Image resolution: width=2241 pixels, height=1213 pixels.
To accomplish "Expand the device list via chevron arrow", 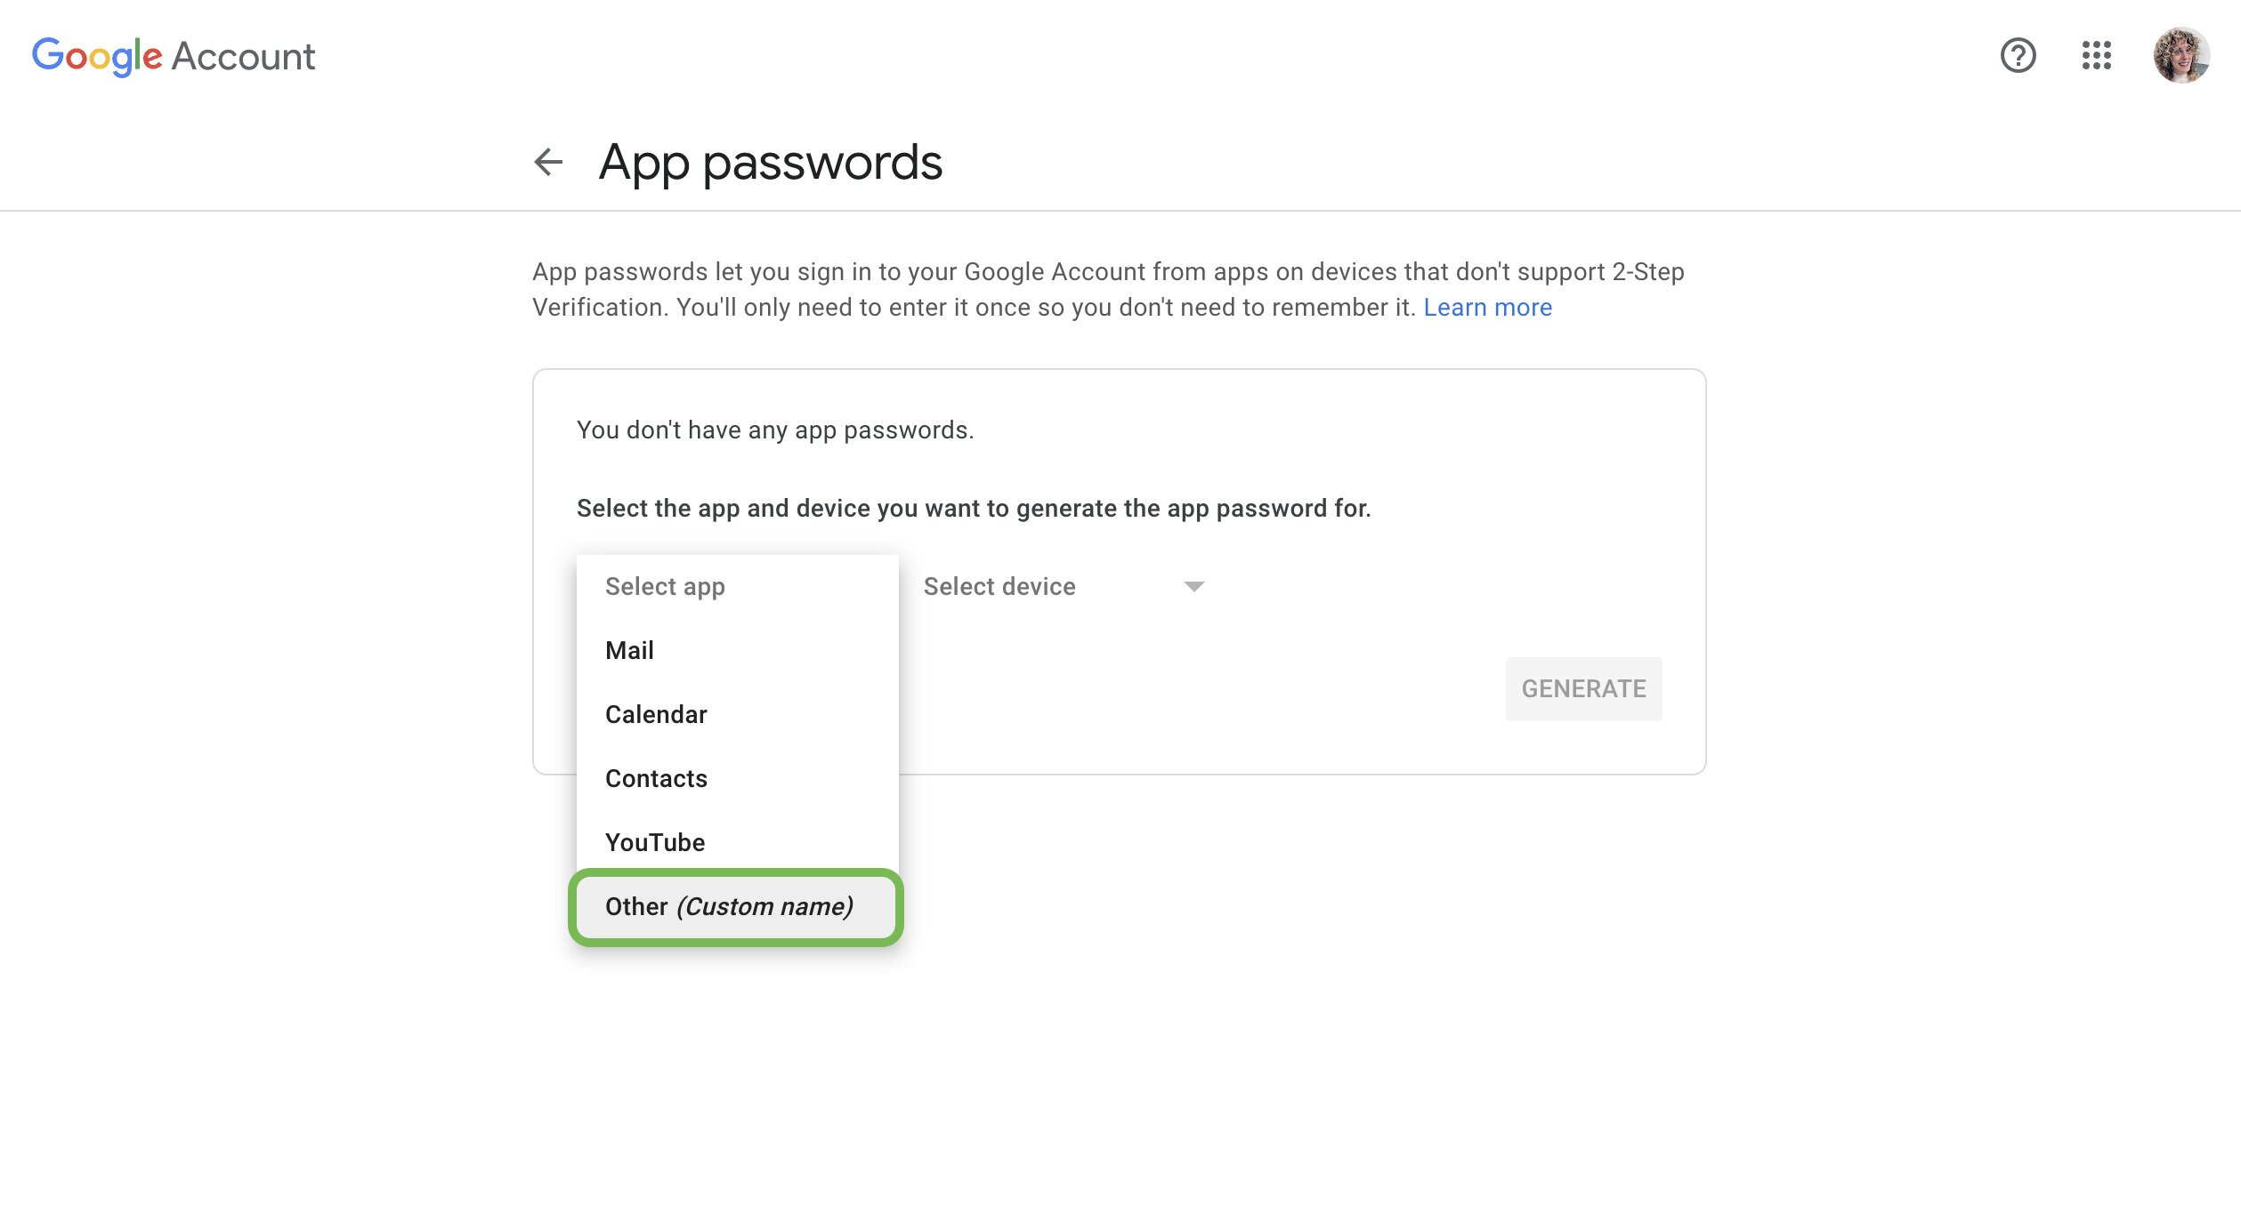I will 1195,585.
